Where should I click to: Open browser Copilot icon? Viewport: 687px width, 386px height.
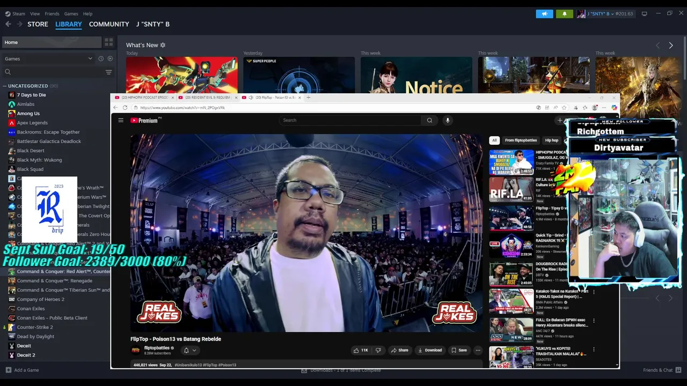pos(615,108)
